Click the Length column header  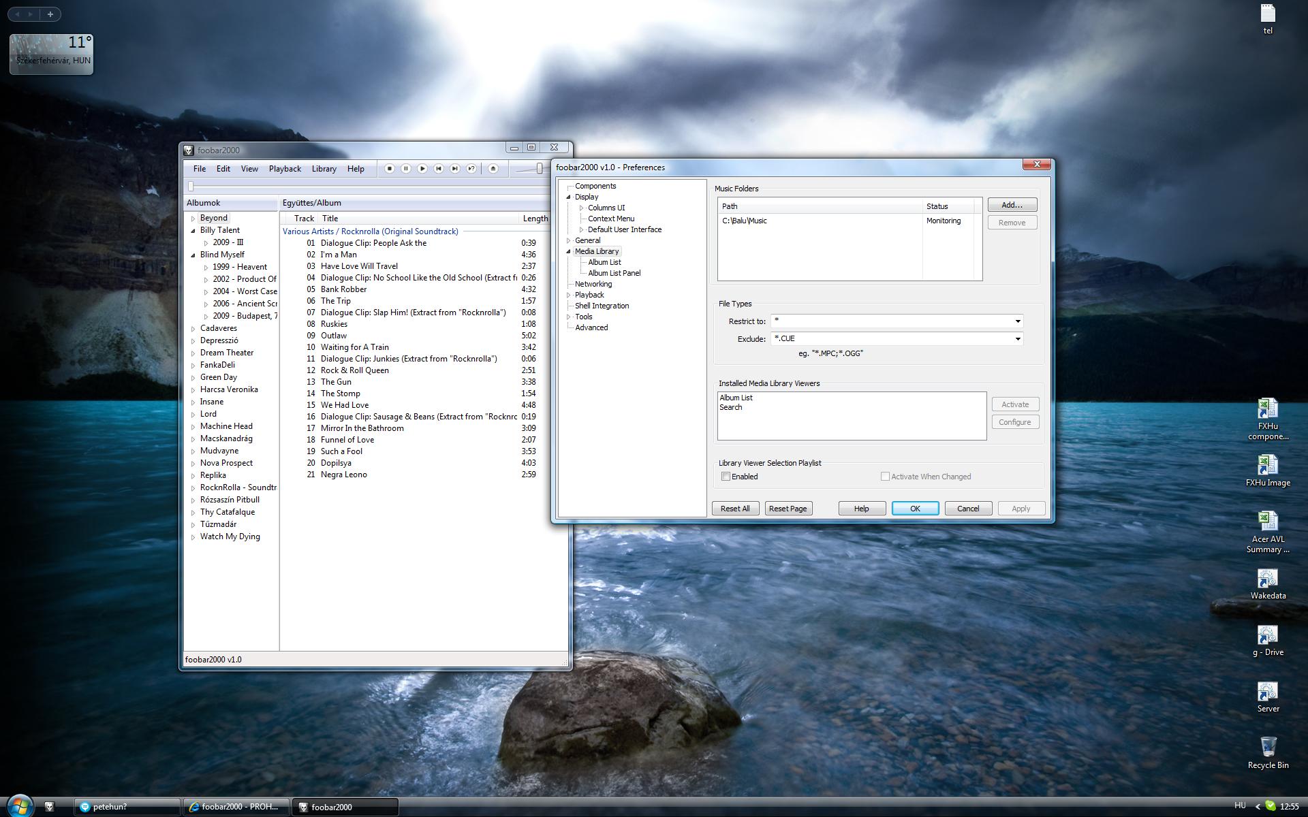[x=535, y=219]
